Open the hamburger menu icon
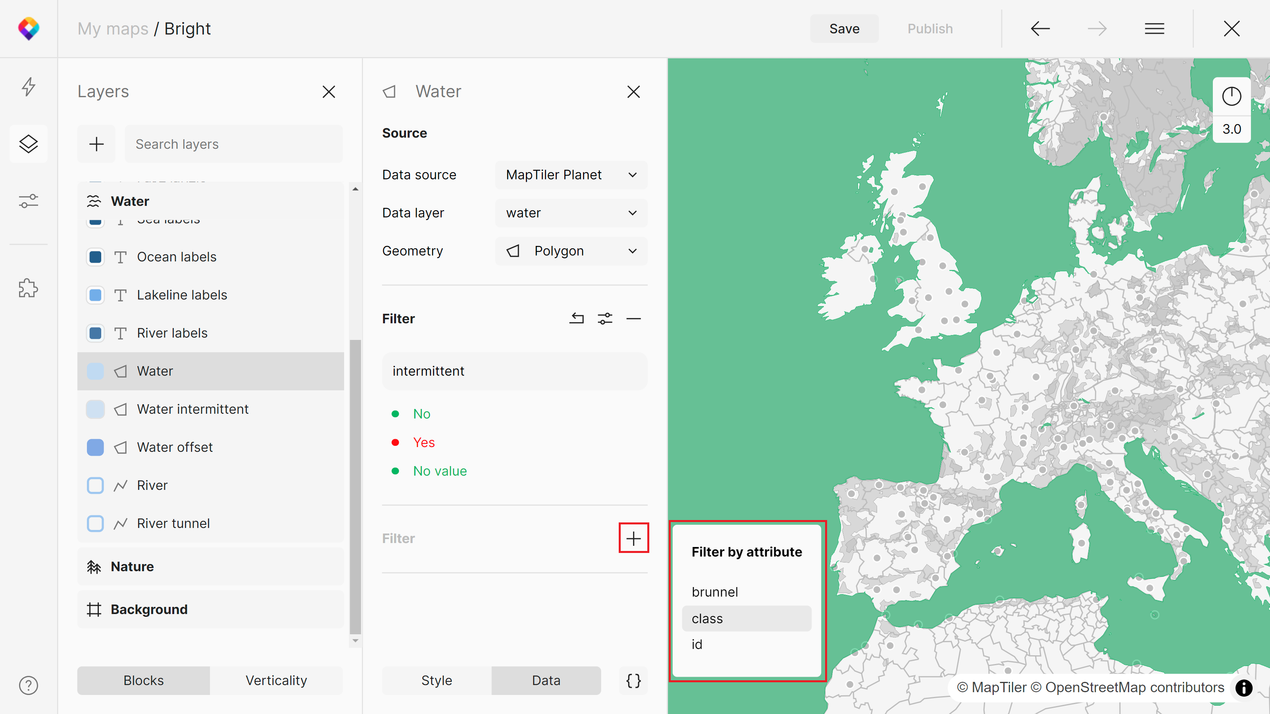 [1154, 29]
